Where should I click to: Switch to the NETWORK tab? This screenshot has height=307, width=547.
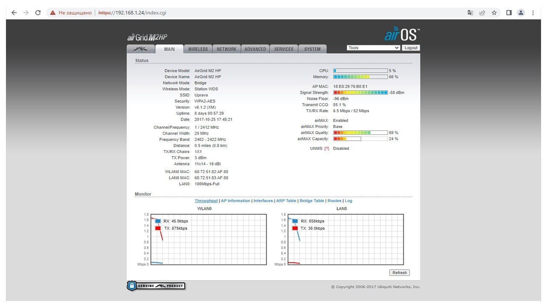click(x=226, y=49)
